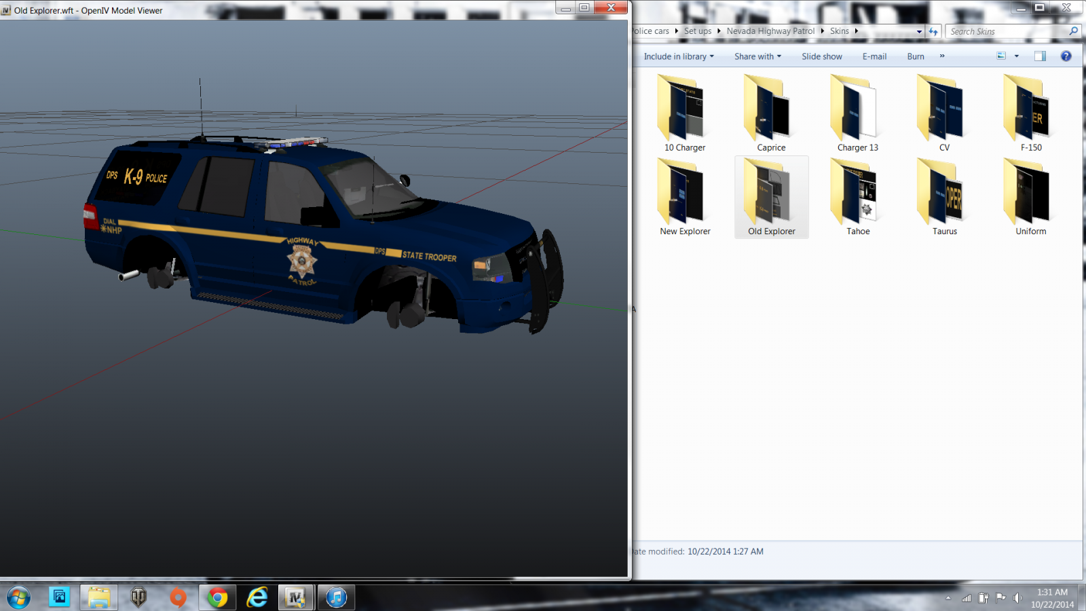Click the Explorer Help question mark icon
This screenshot has width=1086, height=611.
pyautogui.click(x=1066, y=56)
